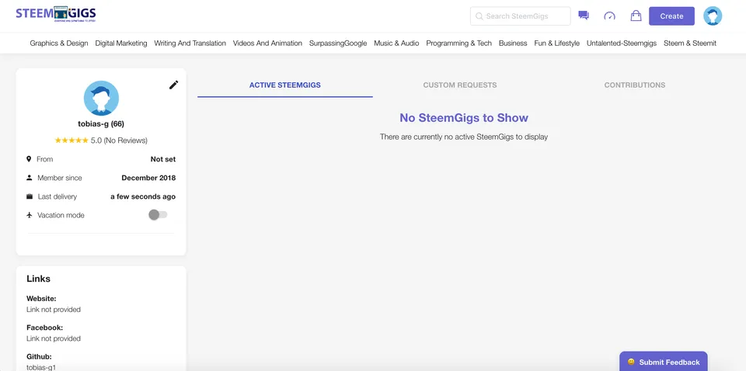This screenshot has width=746, height=371.
Task: Click the 5.0 (No Reviews) rating text
Action: click(x=119, y=140)
